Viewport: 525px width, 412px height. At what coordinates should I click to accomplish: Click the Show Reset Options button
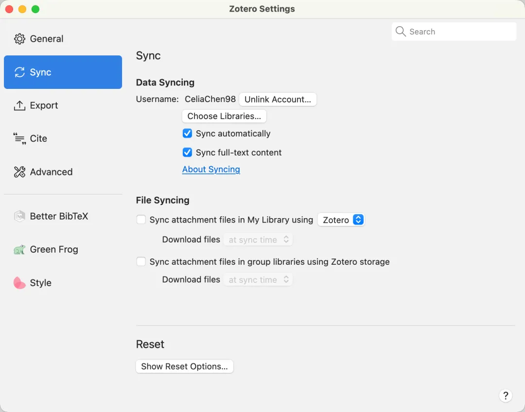184,367
